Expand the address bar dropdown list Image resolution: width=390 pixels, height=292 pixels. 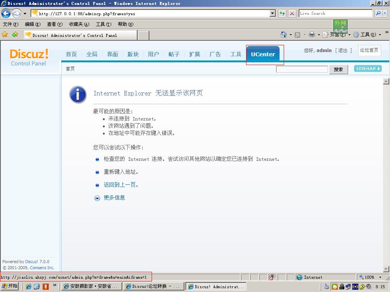point(273,13)
